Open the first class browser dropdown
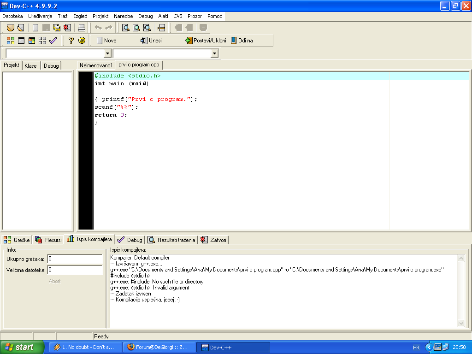Screen dimensions: 472x354 pos(108,53)
